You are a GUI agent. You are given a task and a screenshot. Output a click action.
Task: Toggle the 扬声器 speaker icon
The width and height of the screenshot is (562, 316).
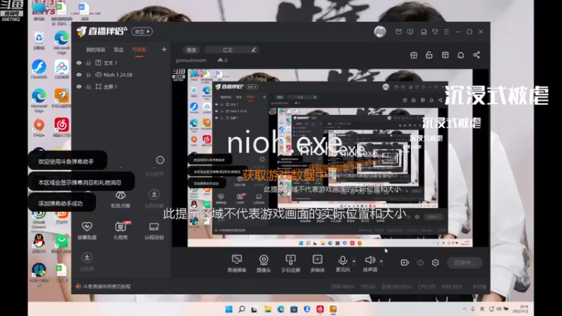point(370,263)
